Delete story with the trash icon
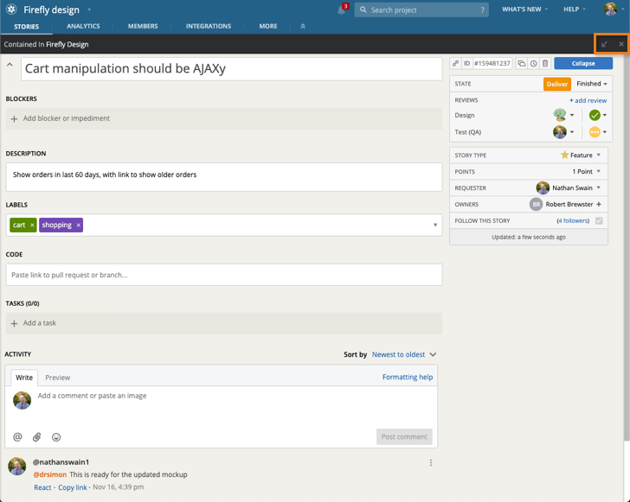Viewport: 630px width, 502px height. click(545, 63)
